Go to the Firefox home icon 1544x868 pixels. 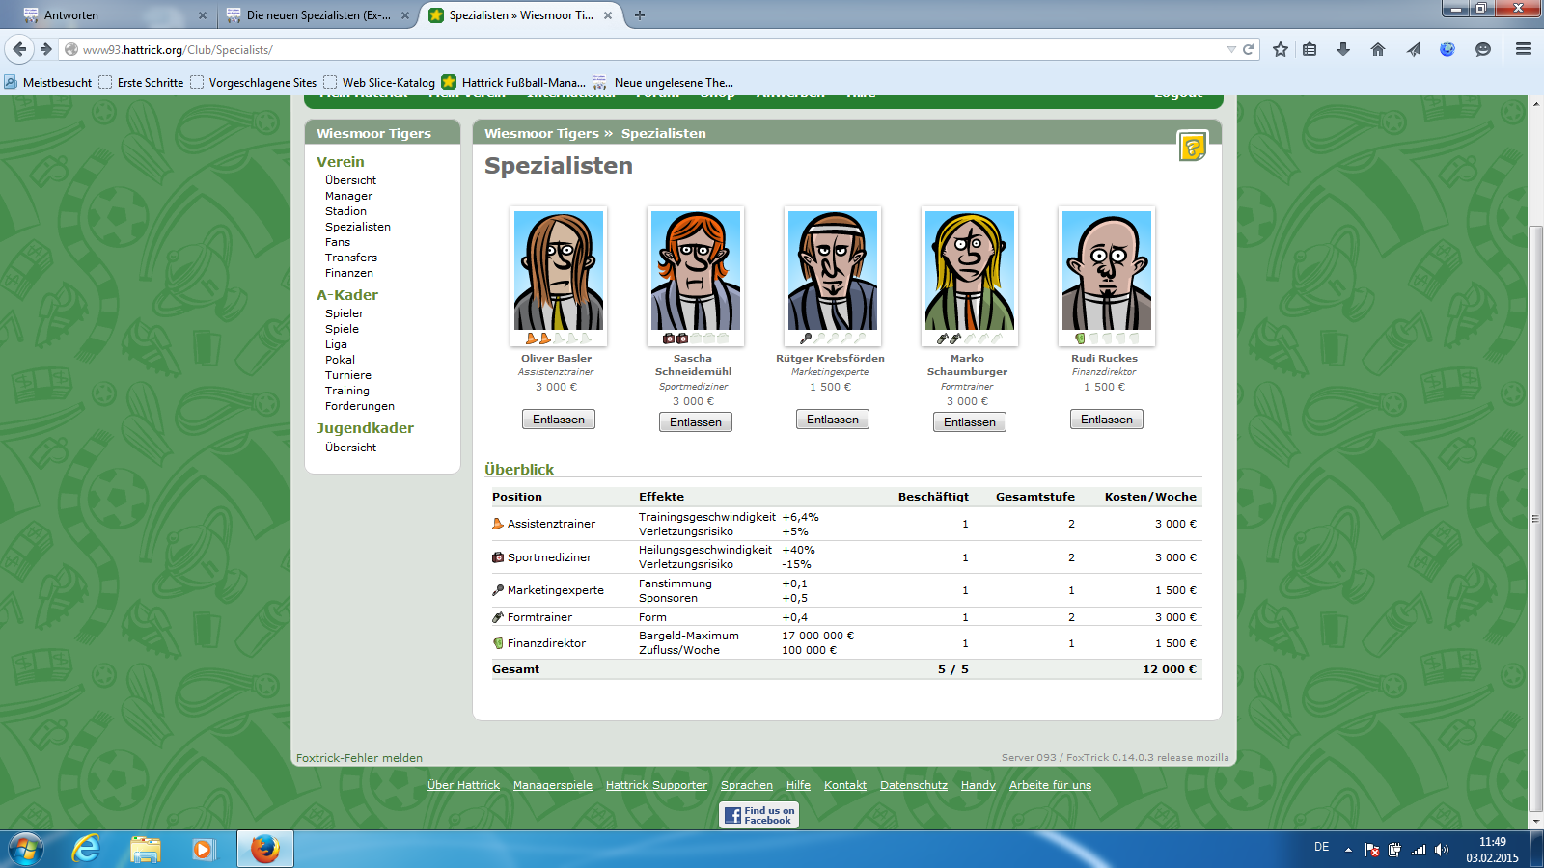point(1378,49)
